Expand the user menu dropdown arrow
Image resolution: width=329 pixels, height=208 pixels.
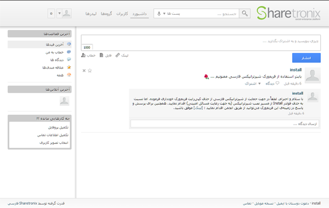(x=59, y=14)
